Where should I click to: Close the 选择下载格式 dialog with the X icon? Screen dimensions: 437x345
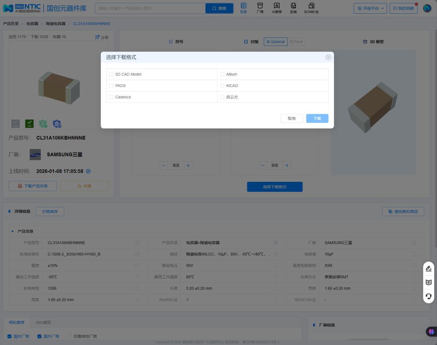(328, 57)
